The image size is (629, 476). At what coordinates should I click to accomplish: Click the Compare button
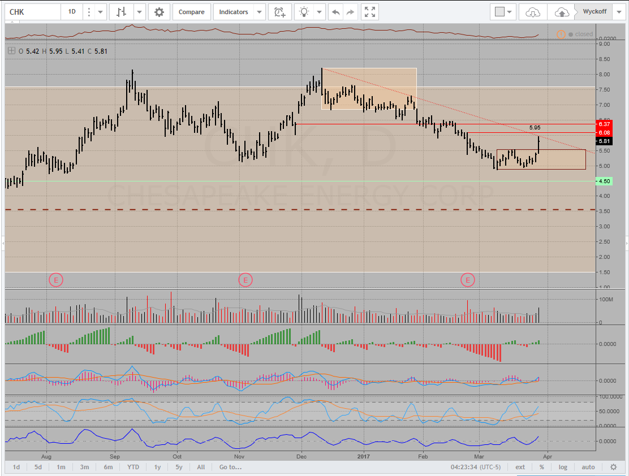[192, 12]
